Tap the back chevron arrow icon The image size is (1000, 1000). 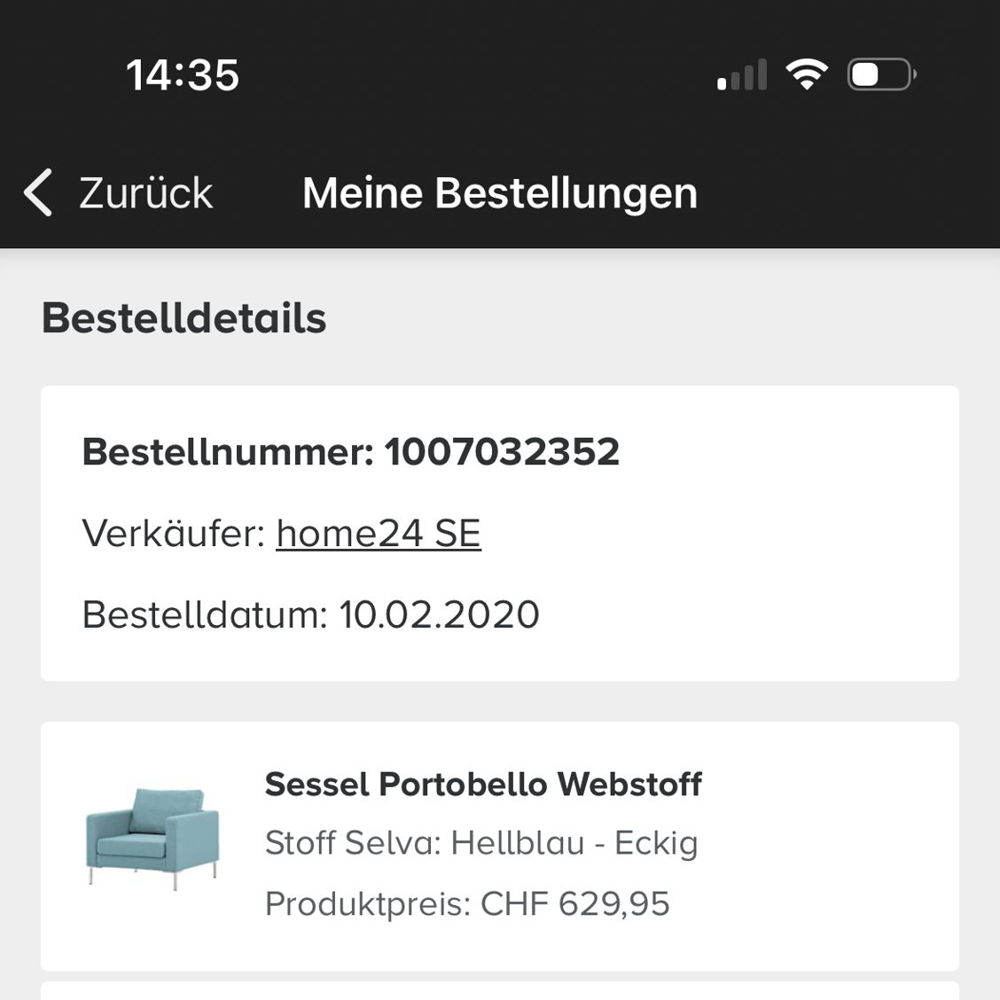point(37,192)
